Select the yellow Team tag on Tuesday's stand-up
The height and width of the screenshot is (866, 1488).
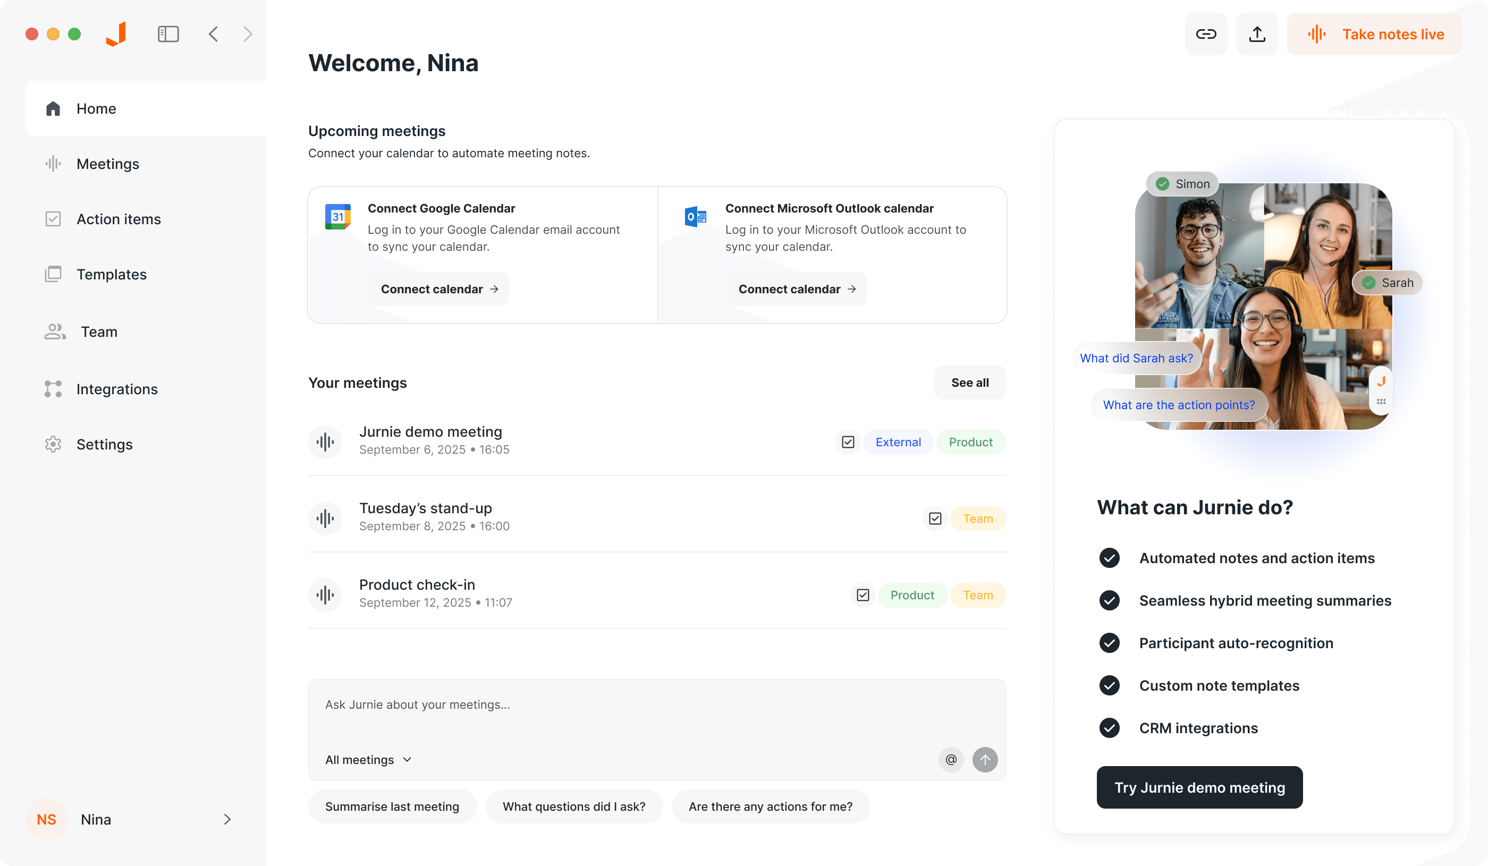(x=977, y=519)
